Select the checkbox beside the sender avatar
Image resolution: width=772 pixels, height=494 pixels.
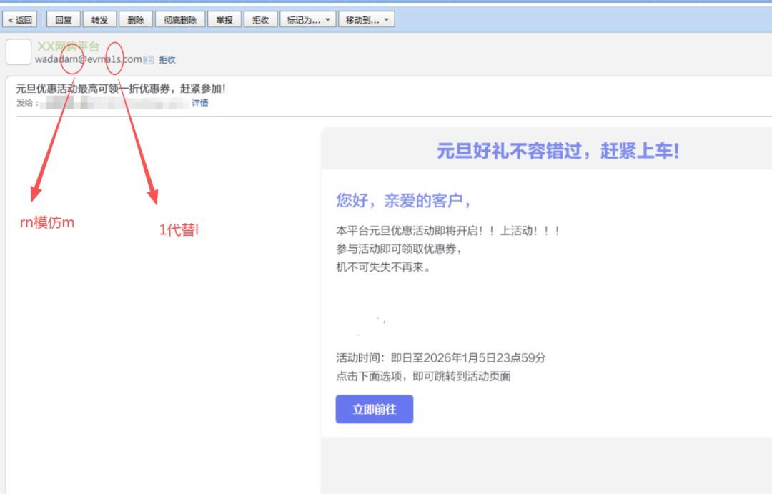(18, 53)
